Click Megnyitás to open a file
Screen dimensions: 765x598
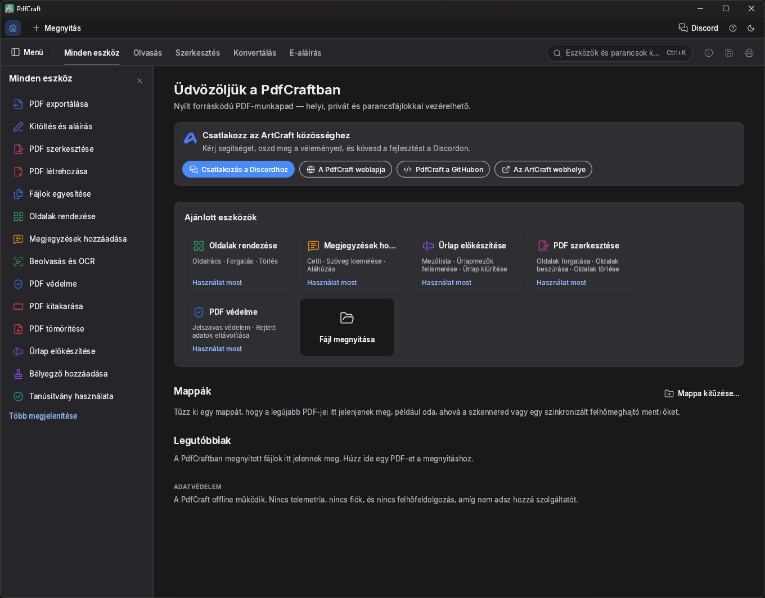pyautogui.click(x=57, y=28)
